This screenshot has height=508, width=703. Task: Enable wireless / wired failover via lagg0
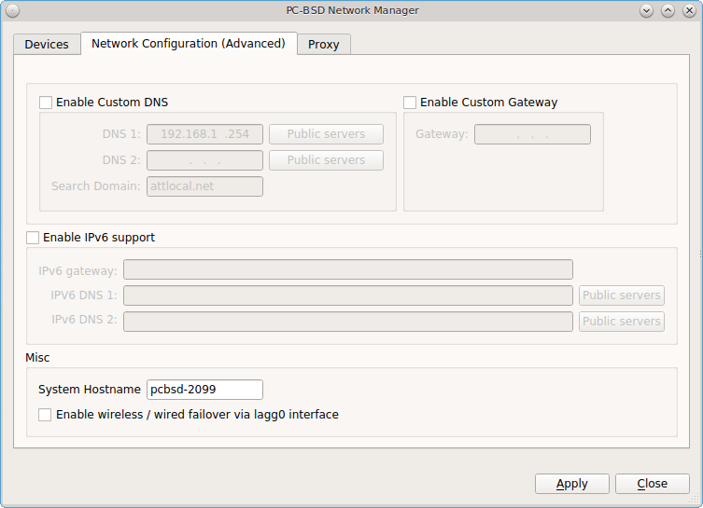[x=45, y=415]
